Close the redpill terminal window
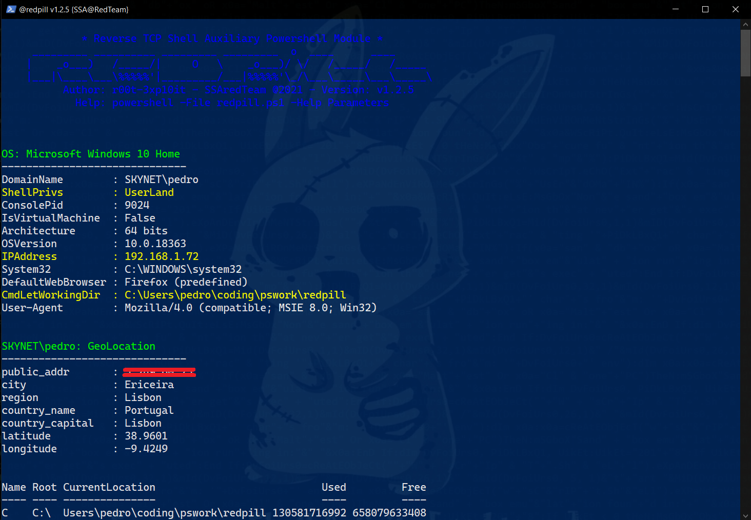The height and width of the screenshot is (520, 751). pos(735,9)
